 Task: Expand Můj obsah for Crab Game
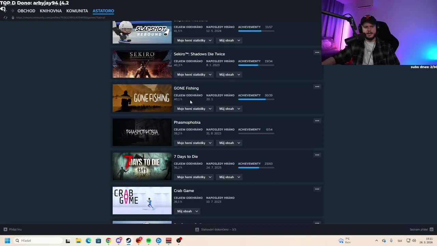coord(187,211)
